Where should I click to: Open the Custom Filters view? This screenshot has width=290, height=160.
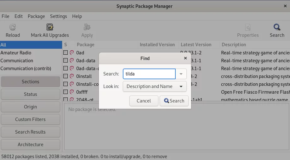click(x=31, y=119)
